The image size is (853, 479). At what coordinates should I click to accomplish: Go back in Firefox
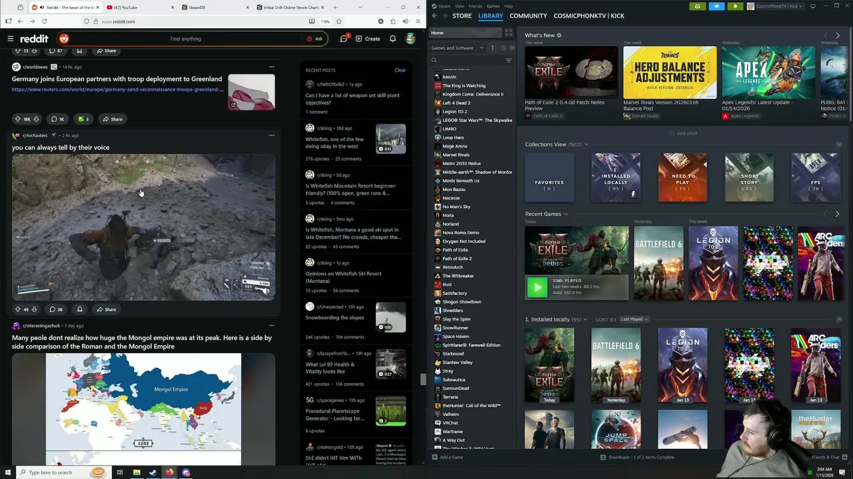tap(20, 21)
